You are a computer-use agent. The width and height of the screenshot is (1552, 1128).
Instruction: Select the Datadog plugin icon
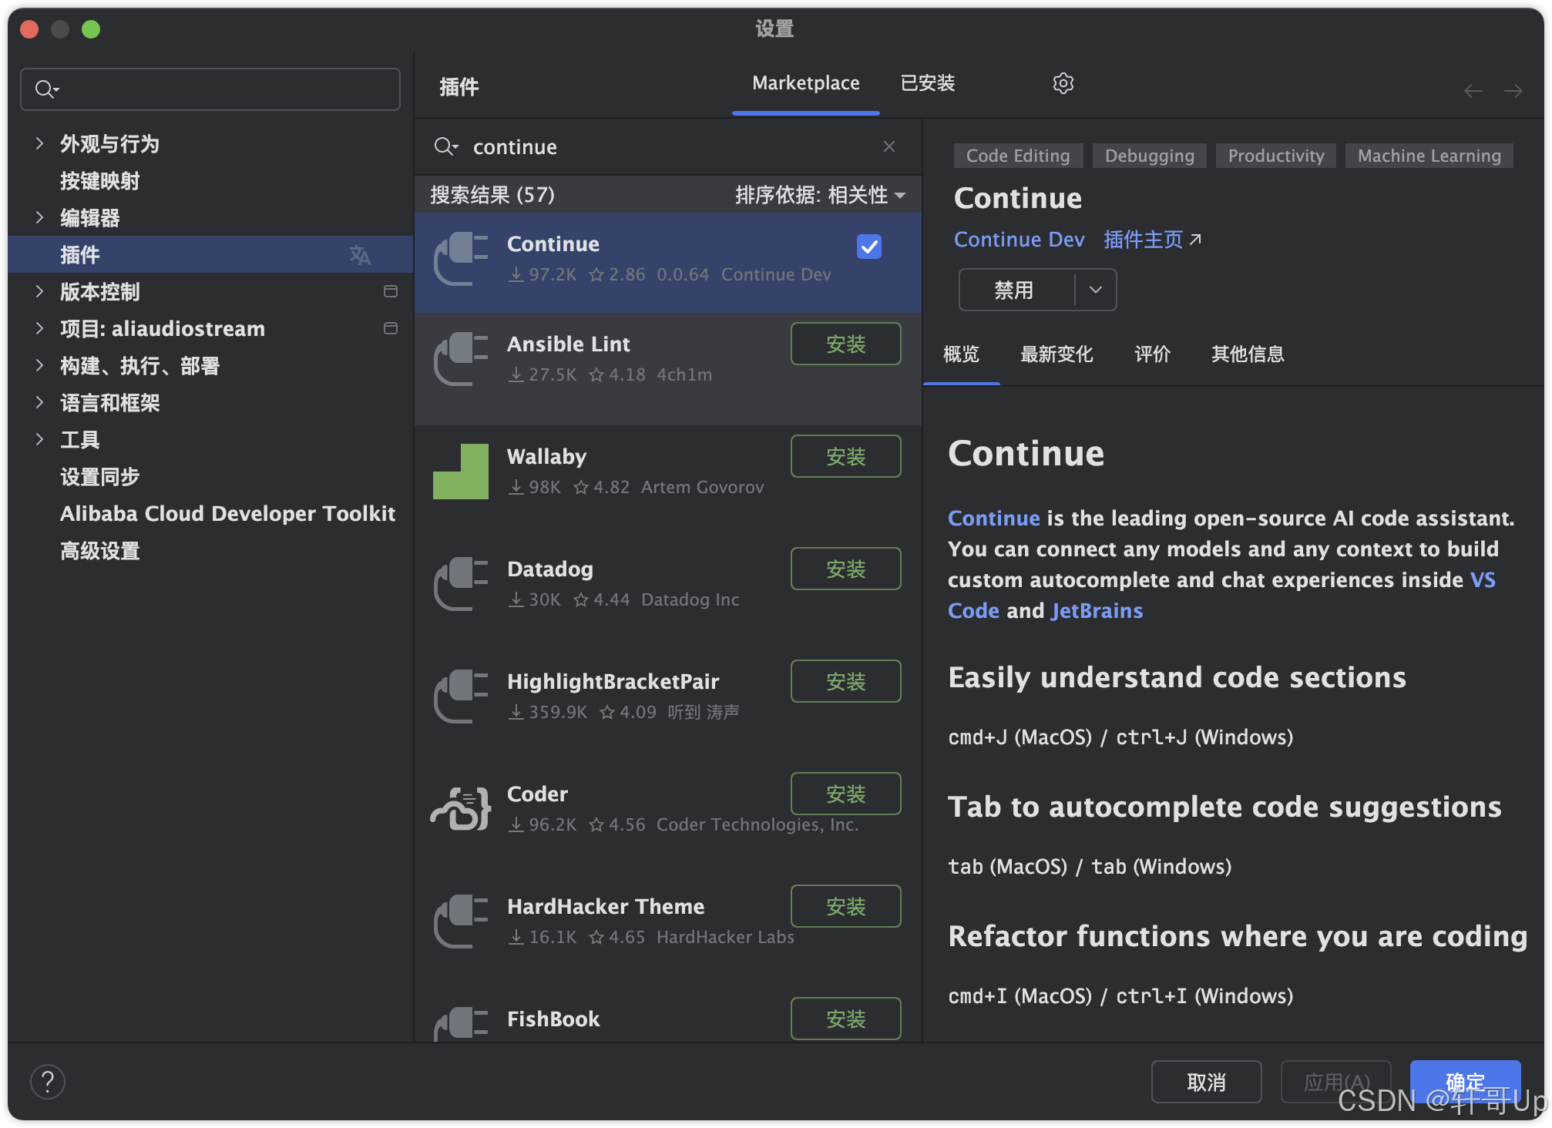tap(461, 584)
